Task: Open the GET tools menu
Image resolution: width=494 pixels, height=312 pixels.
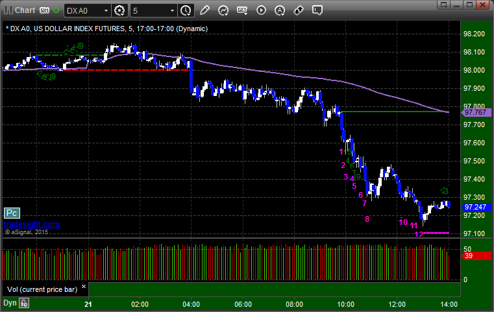Action: (242, 11)
